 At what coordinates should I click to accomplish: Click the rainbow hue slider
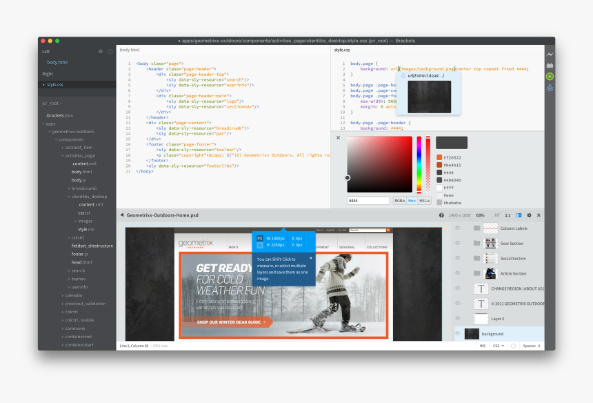419,165
